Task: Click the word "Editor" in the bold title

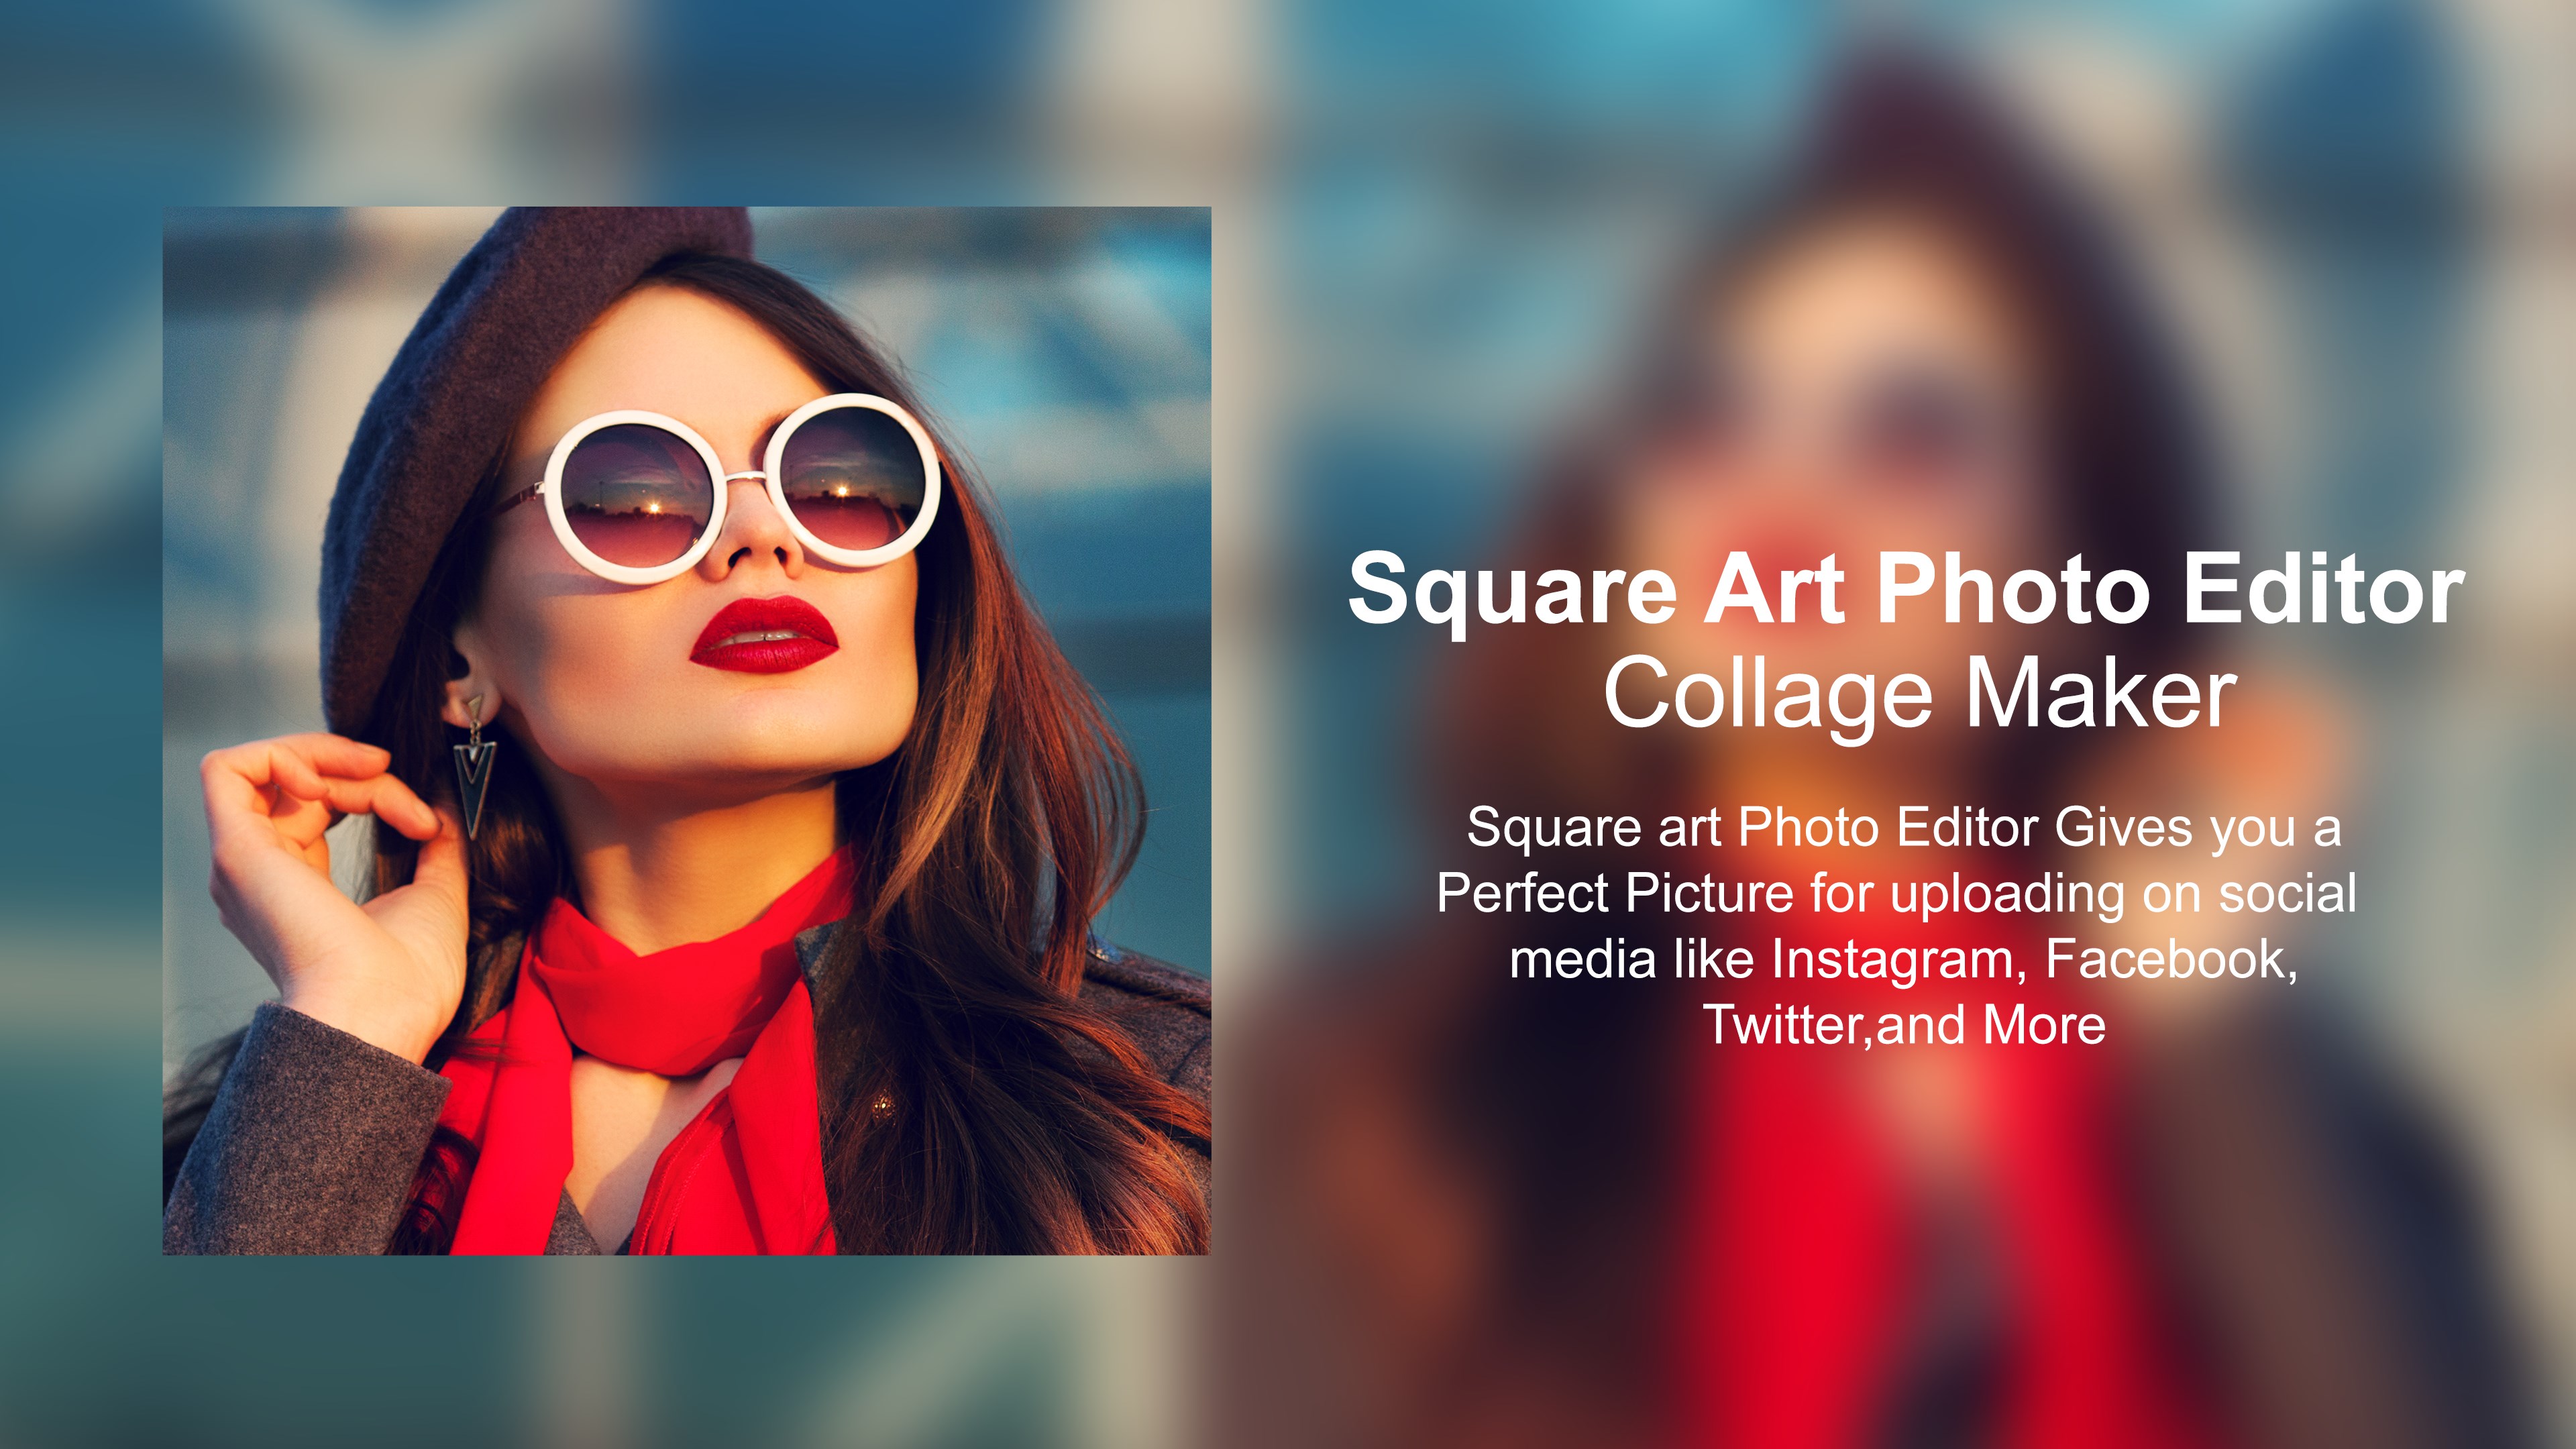Action: point(2324,590)
